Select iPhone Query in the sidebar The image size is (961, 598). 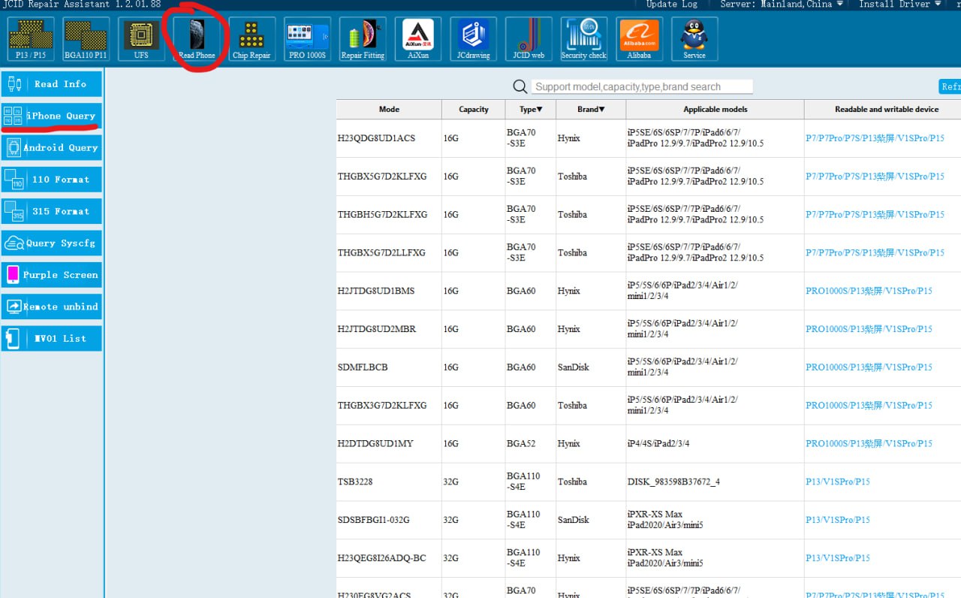(x=52, y=116)
